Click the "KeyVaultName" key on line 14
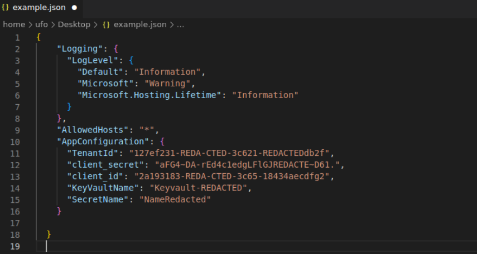The image size is (477, 254). coord(103,188)
